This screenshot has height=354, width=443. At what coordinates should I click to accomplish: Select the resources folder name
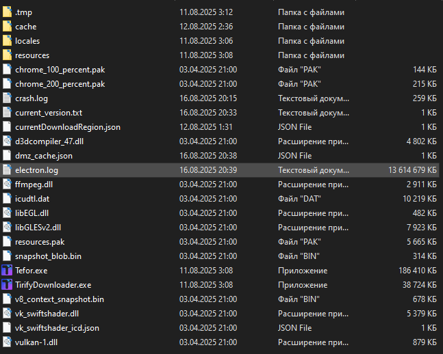tap(32, 55)
